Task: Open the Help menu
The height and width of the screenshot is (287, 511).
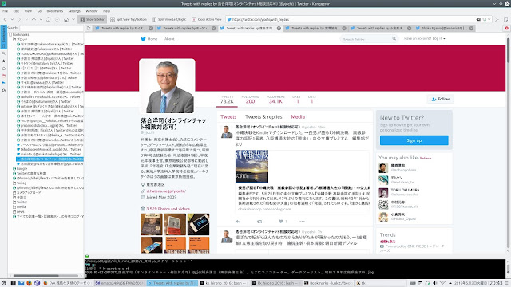Action: click(x=106, y=10)
